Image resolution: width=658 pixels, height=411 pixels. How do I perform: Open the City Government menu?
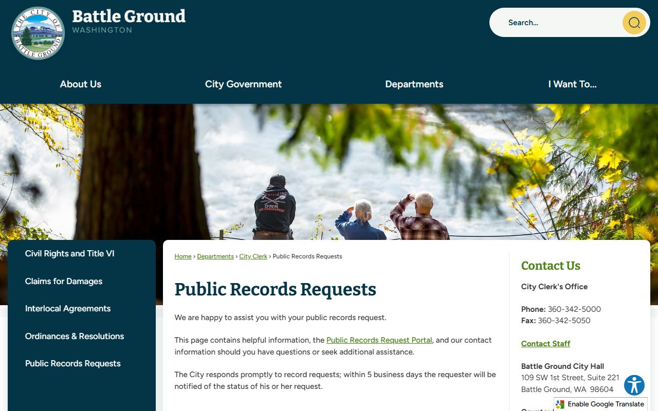pyautogui.click(x=243, y=84)
